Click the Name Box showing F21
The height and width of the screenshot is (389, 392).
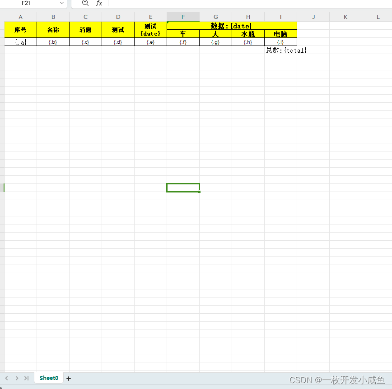(26, 3)
